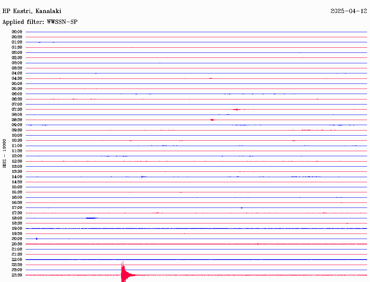
Task: Click the 11:30 time label
Action: (x=17, y=151)
